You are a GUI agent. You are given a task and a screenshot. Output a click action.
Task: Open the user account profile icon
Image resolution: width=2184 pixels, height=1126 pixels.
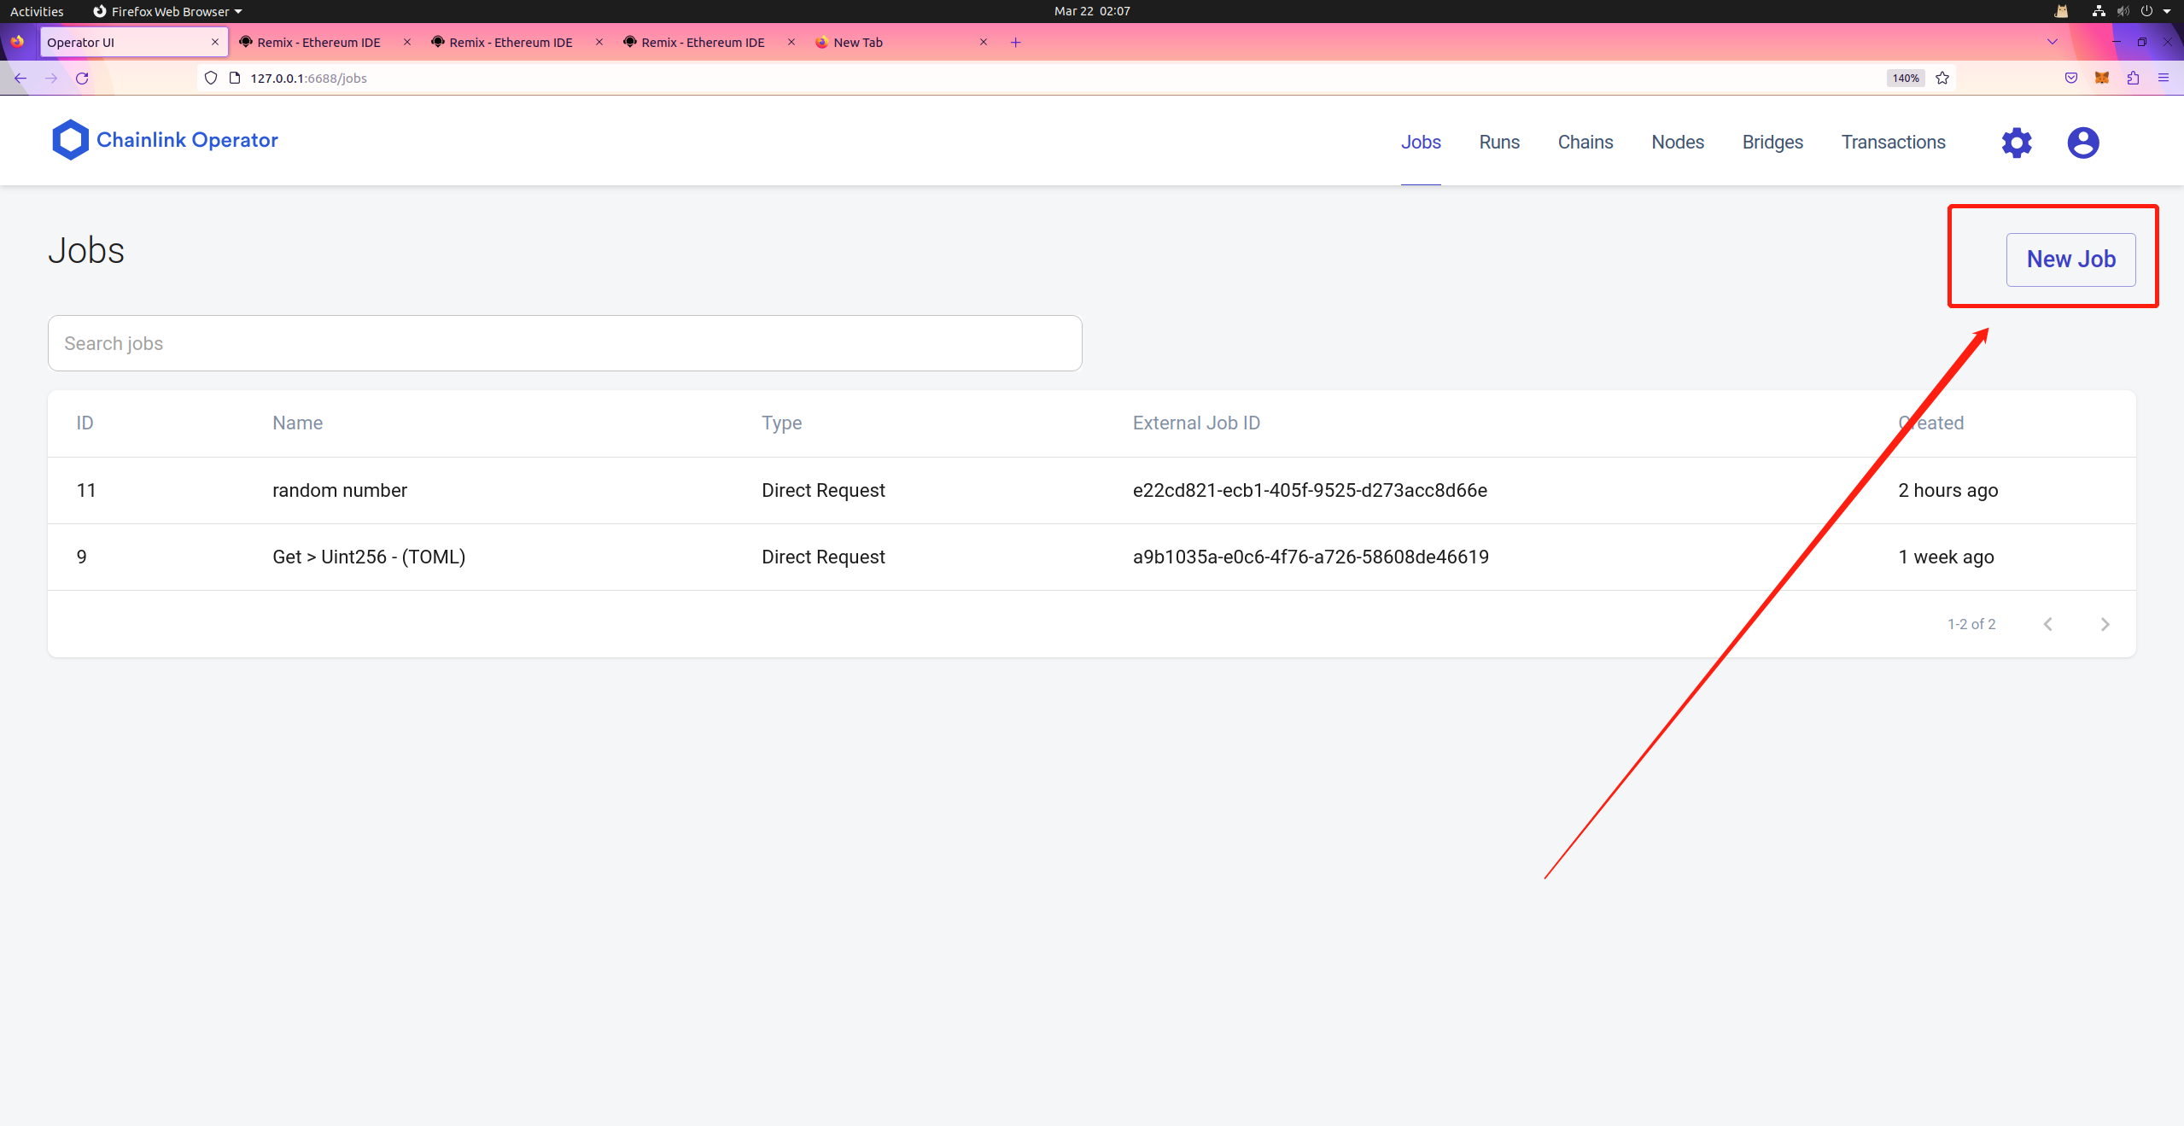click(2082, 143)
